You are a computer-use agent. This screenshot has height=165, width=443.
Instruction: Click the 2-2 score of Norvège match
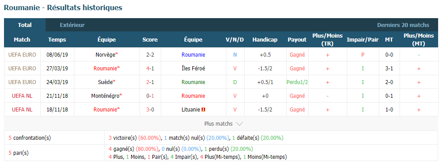pyautogui.click(x=150, y=55)
